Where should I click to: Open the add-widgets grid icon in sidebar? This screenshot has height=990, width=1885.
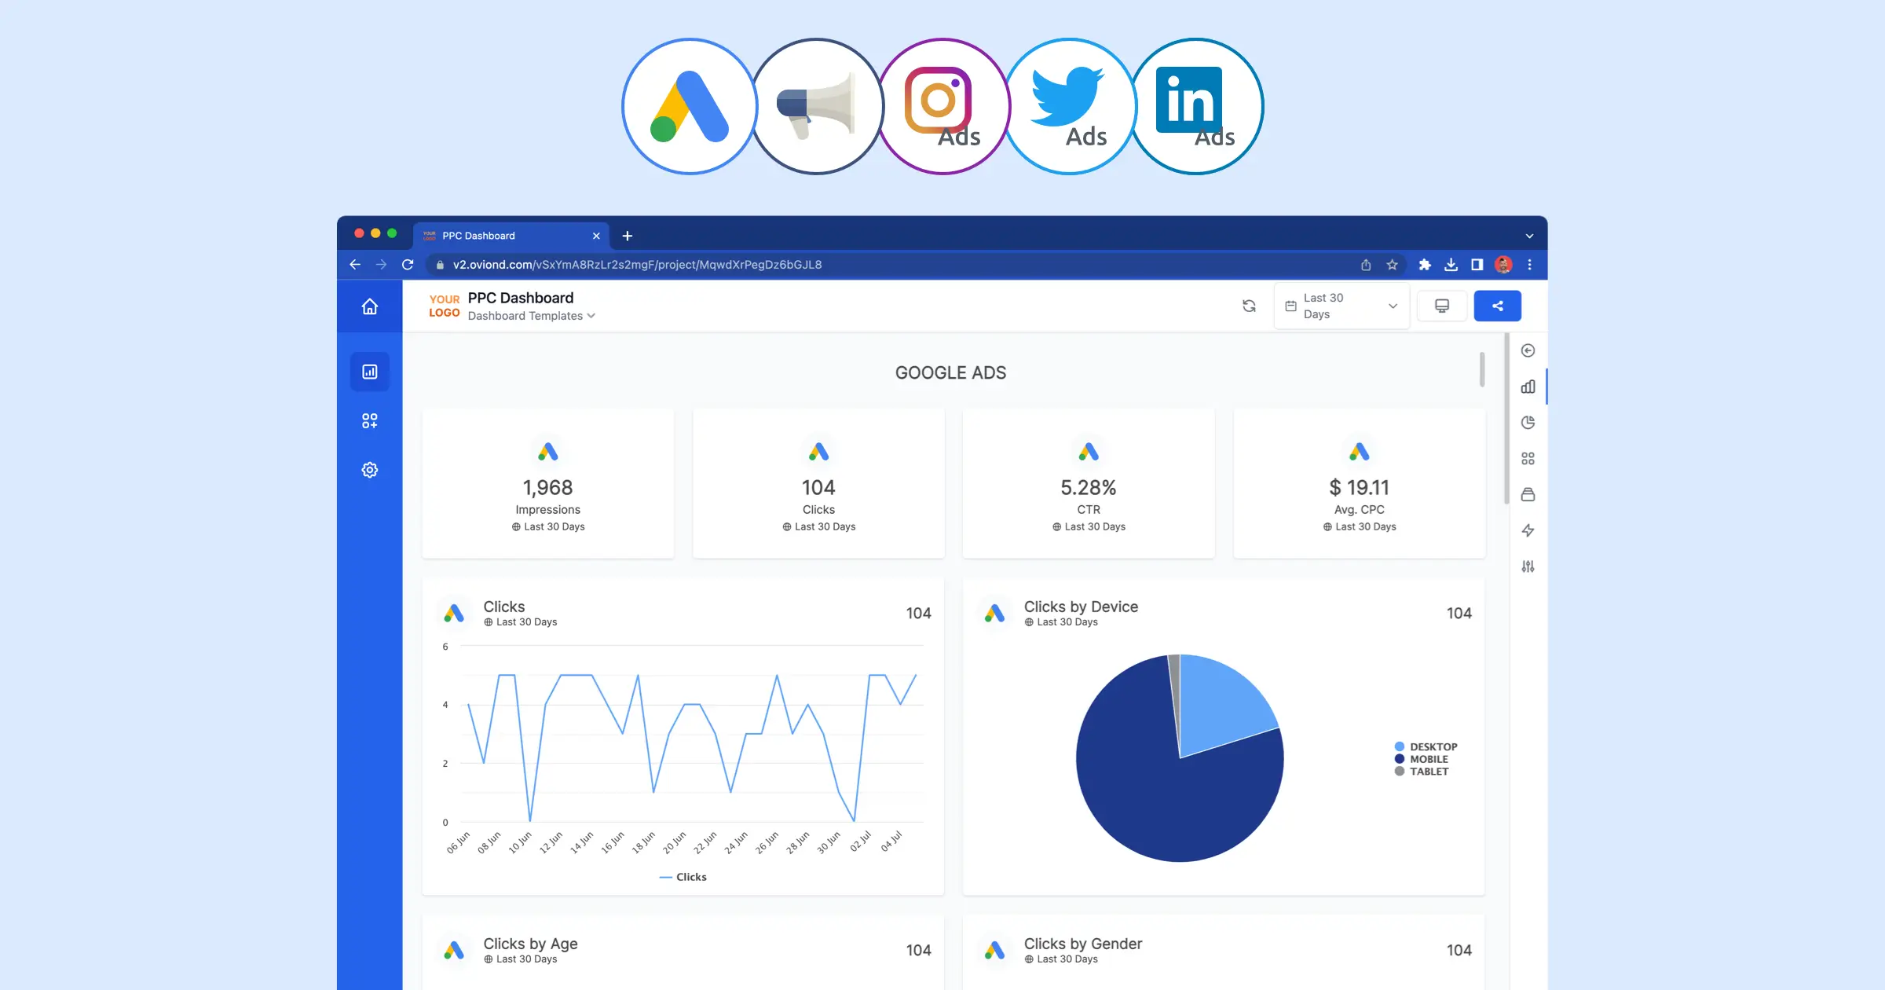(369, 421)
